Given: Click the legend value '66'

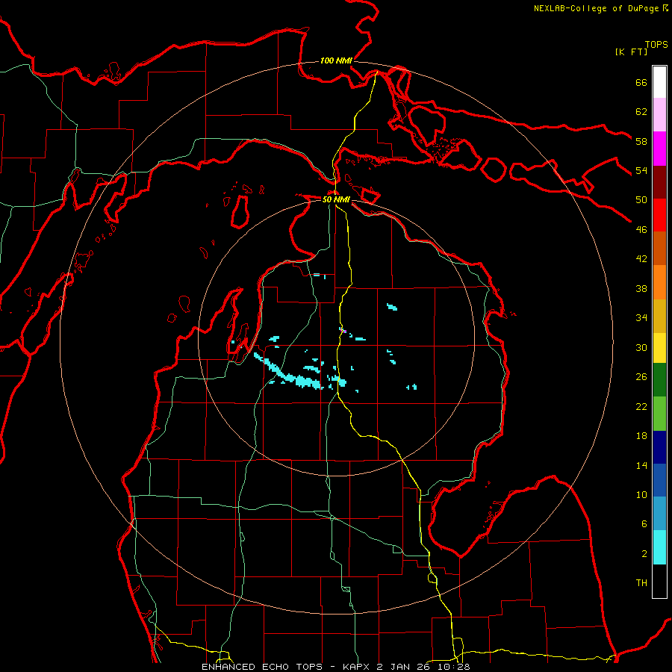Looking at the screenshot, I should 641,83.
